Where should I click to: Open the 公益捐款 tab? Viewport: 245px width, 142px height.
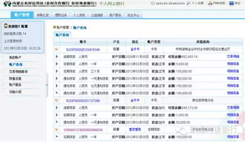point(97,15)
